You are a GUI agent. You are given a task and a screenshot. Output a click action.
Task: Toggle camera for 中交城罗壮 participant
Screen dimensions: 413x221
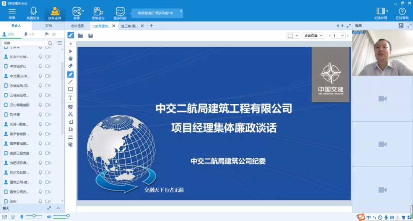[48, 66]
